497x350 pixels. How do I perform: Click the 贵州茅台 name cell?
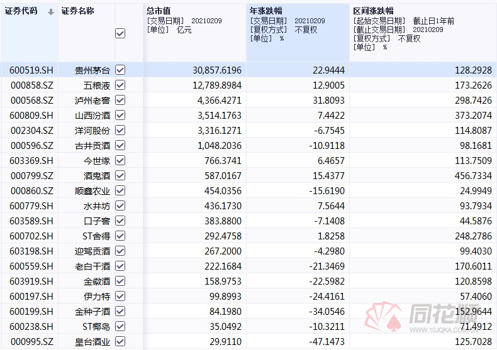click(x=92, y=70)
